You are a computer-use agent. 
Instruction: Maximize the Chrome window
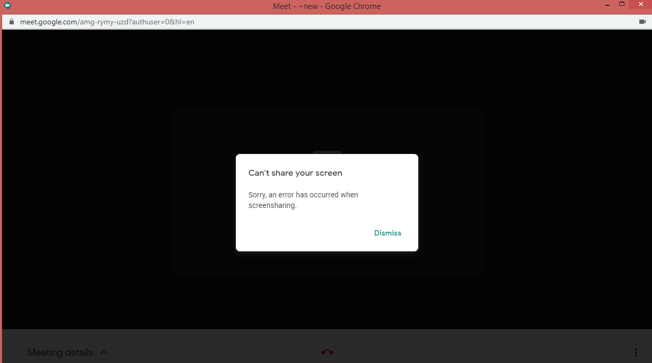621,4
